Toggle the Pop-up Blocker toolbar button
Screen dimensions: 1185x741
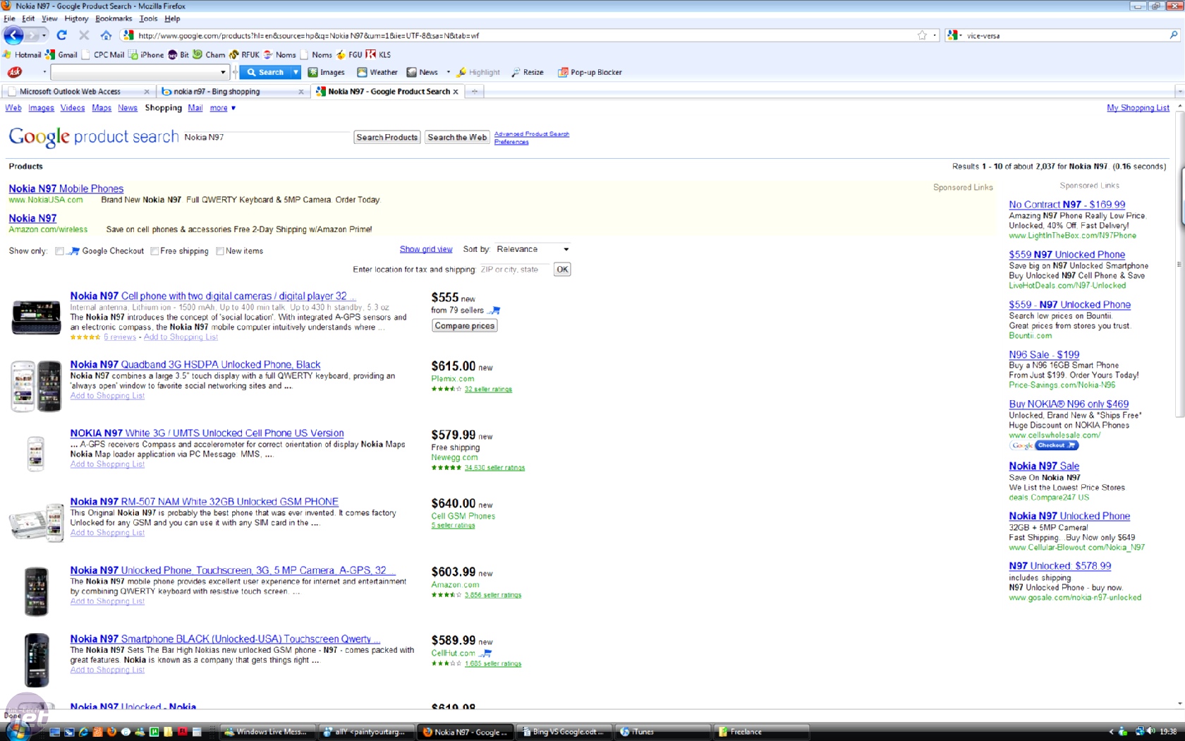pos(590,72)
